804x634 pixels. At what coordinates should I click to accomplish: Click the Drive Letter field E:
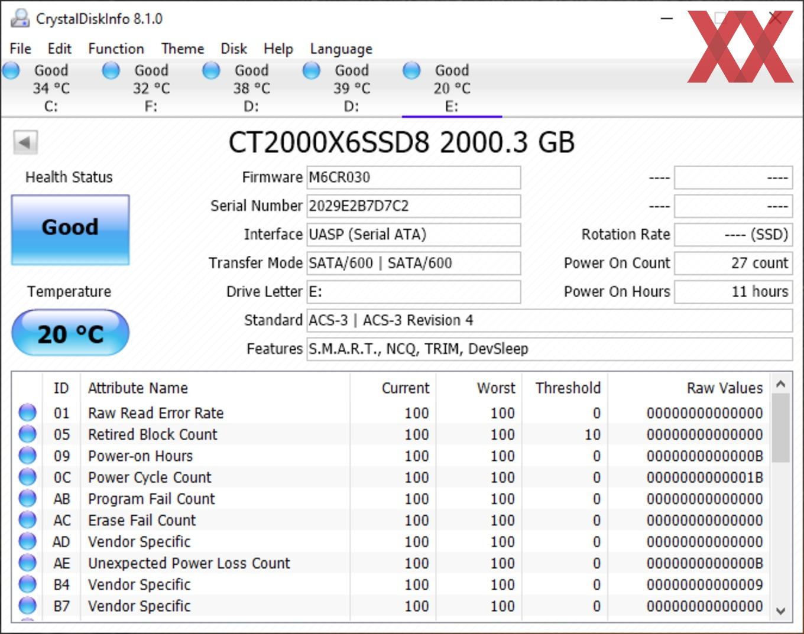(x=414, y=291)
